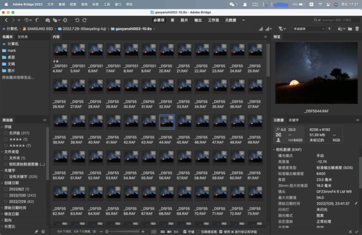Image resolution: width=362 pixels, height=235 pixels.
Task: Click the pencil edit icon beside 原始日期时间
Action: 356,203
